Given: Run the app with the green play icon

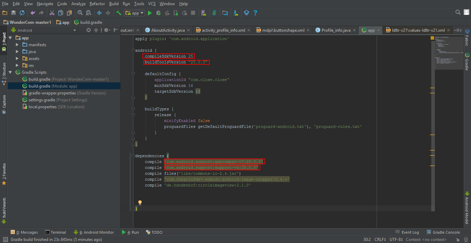Looking at the screenshot, I should tap(150, 13).
